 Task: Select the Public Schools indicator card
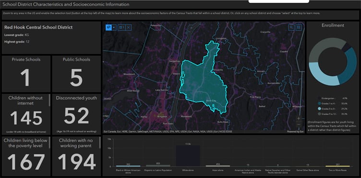(x=76, y=74)
